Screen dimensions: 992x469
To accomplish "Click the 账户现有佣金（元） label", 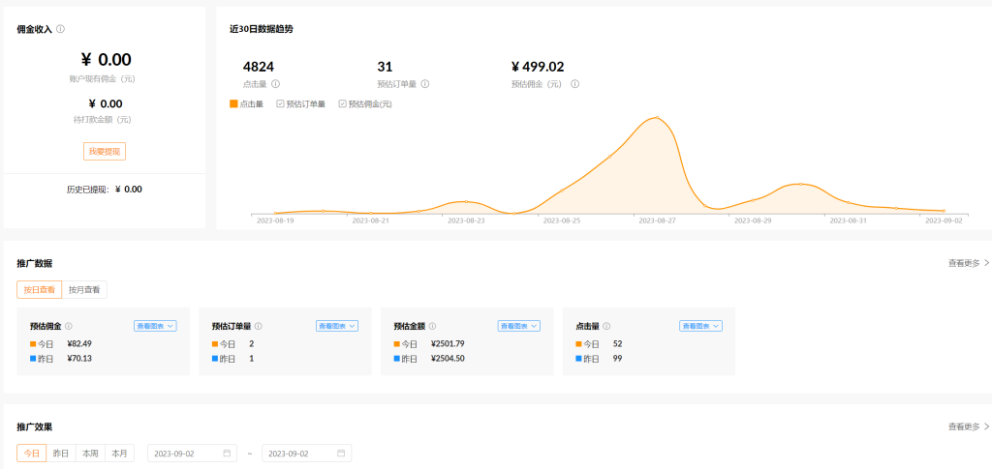I will tap(103, 79).
